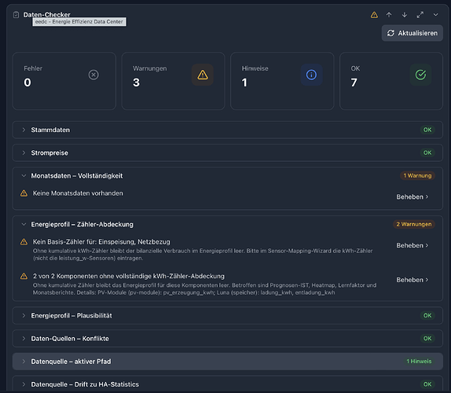Click Beheben for Kein Basis-Zähler warning
451x393 pixels.
tap(412, 245)
